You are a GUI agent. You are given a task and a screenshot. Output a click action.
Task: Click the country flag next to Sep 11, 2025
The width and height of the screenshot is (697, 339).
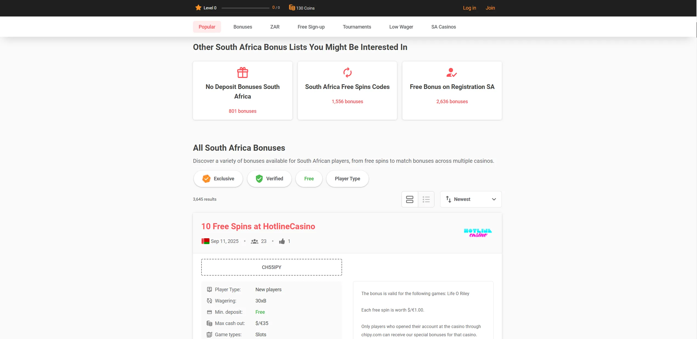(205, 241)
